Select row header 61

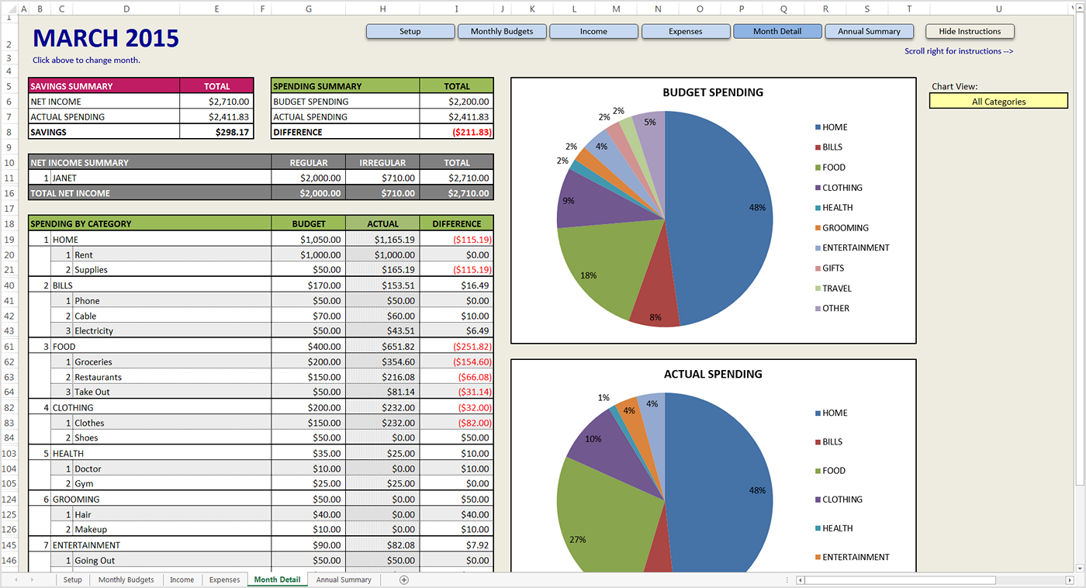click(9, 347)
